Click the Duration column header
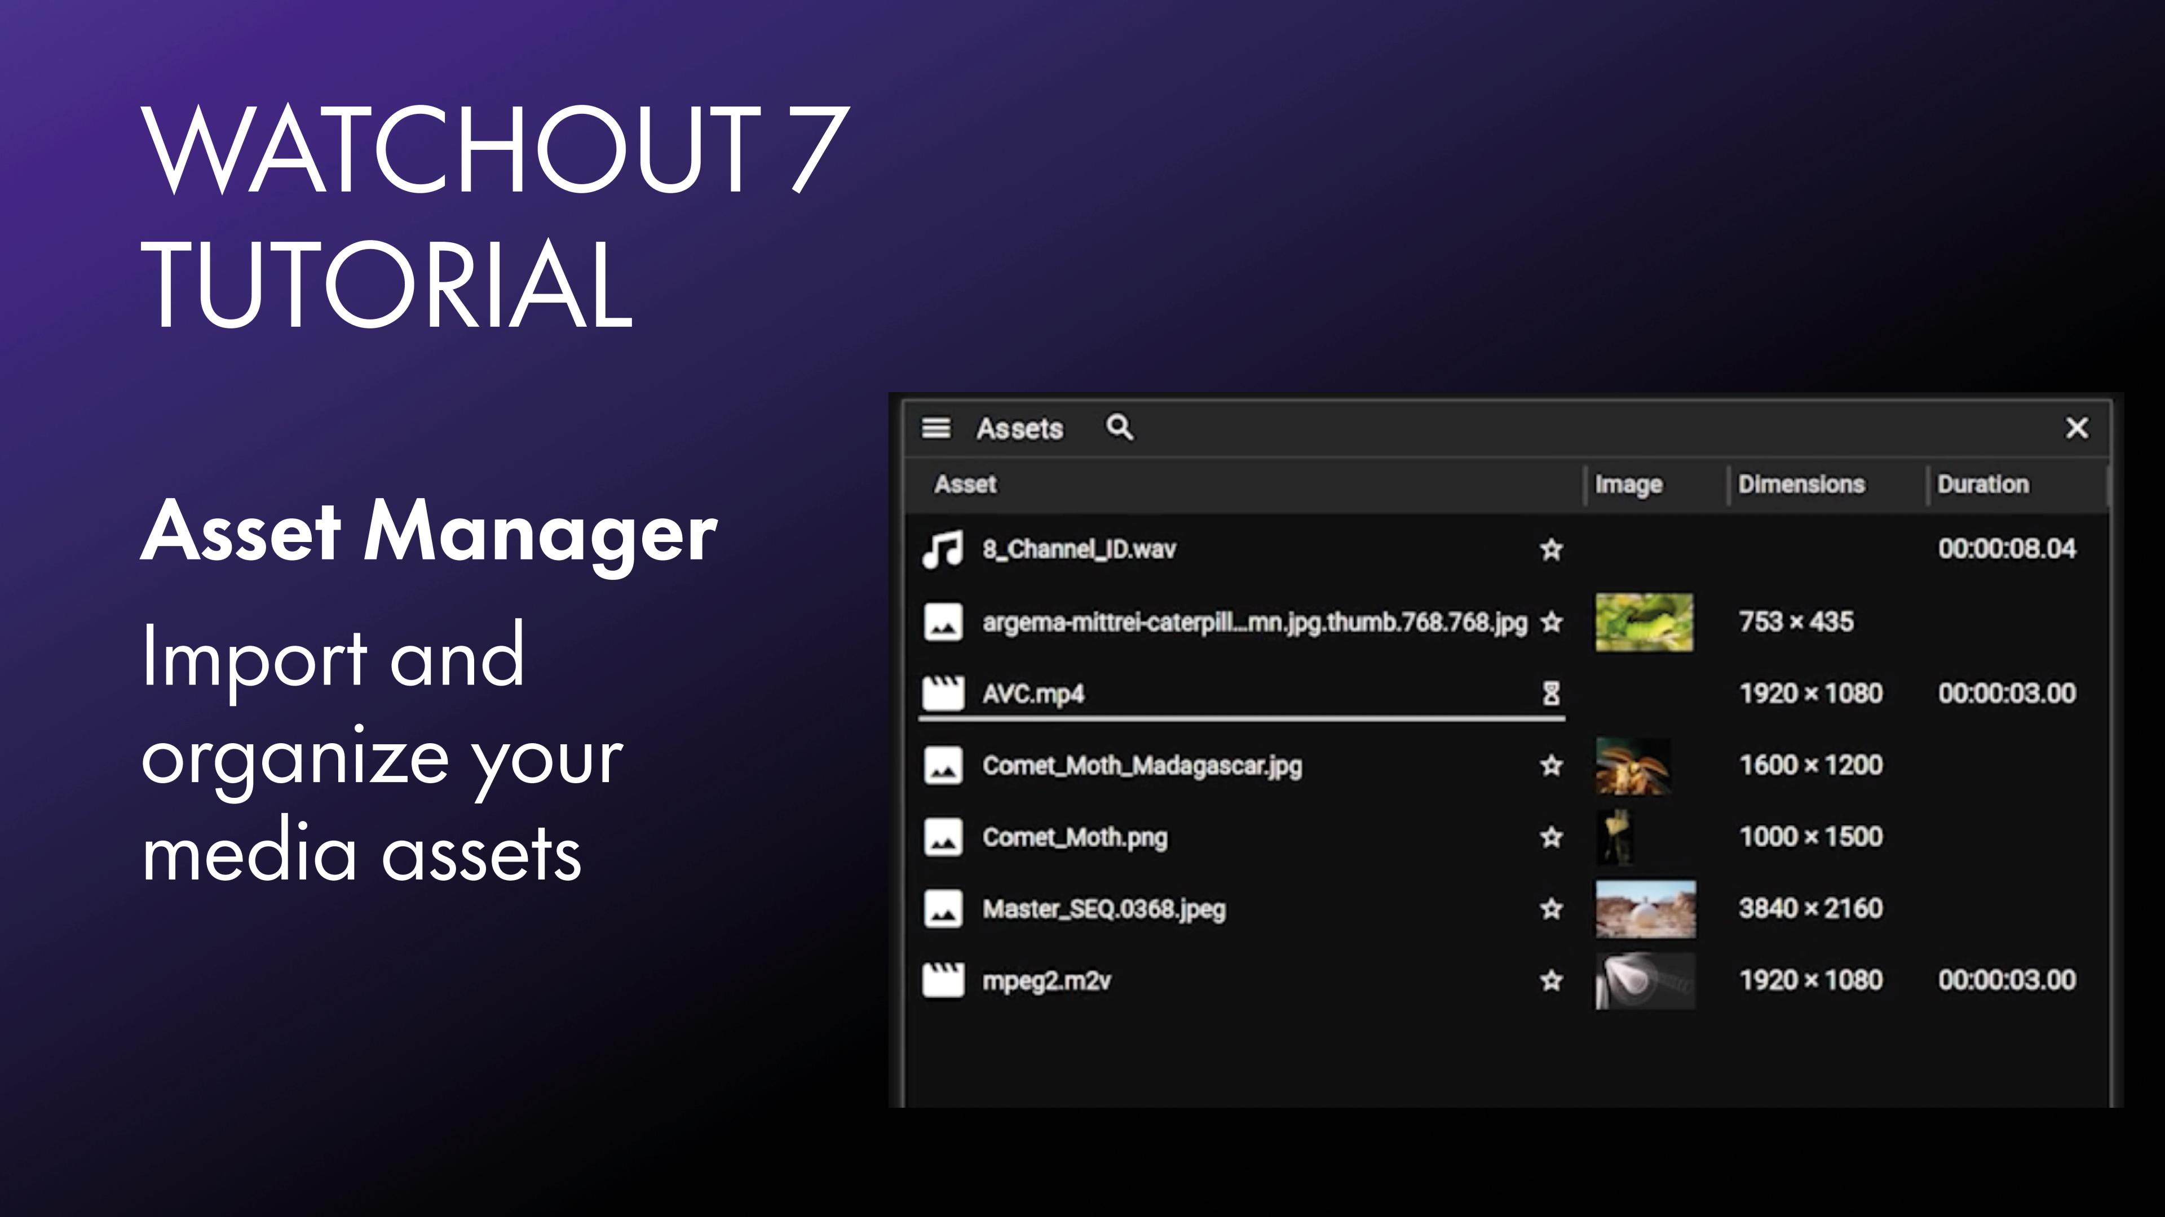This screenshot has width=2165, height=1217. click(x=1982, y=485)
